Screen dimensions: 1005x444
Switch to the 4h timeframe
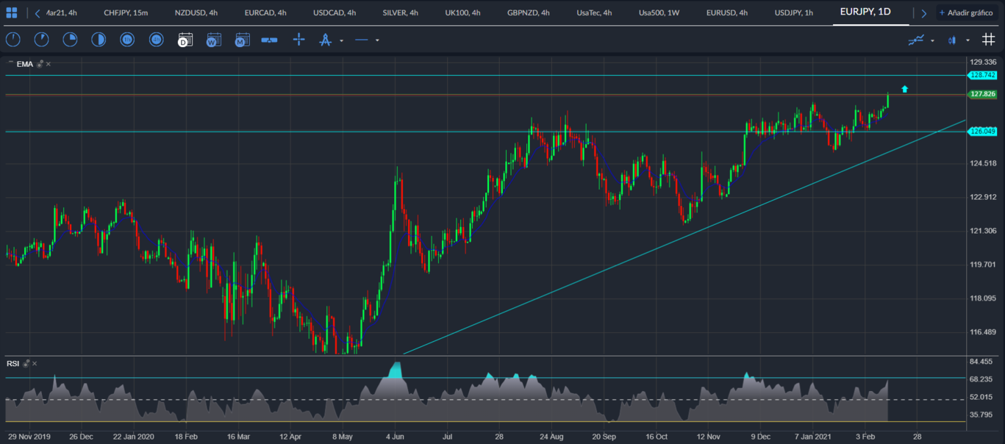tap(156, 40)
